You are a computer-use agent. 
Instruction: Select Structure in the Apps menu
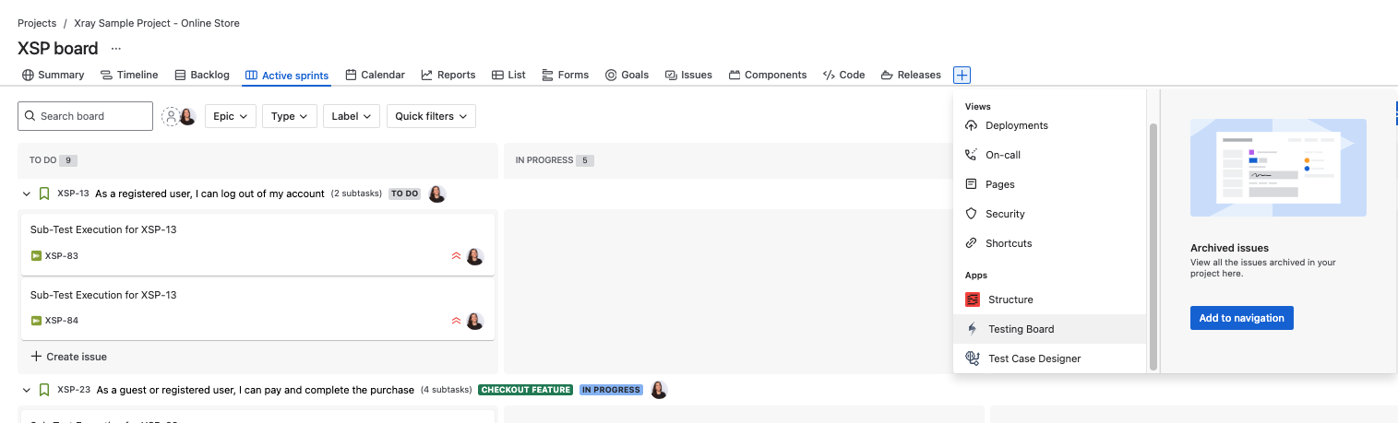pyautogui.click(x=1049, y=300)
